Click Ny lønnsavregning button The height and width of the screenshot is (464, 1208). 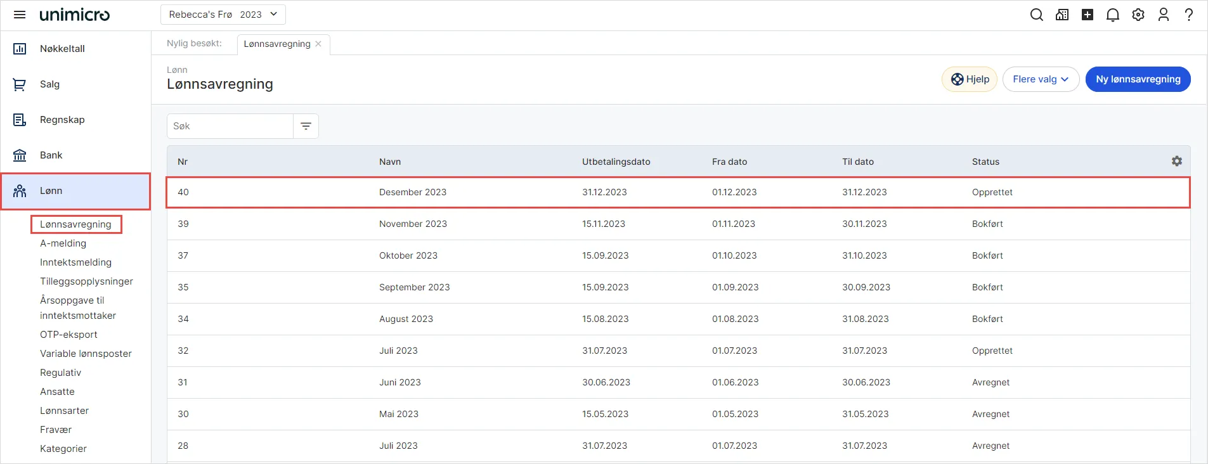pyautogui.click(x=1138, y=79)
